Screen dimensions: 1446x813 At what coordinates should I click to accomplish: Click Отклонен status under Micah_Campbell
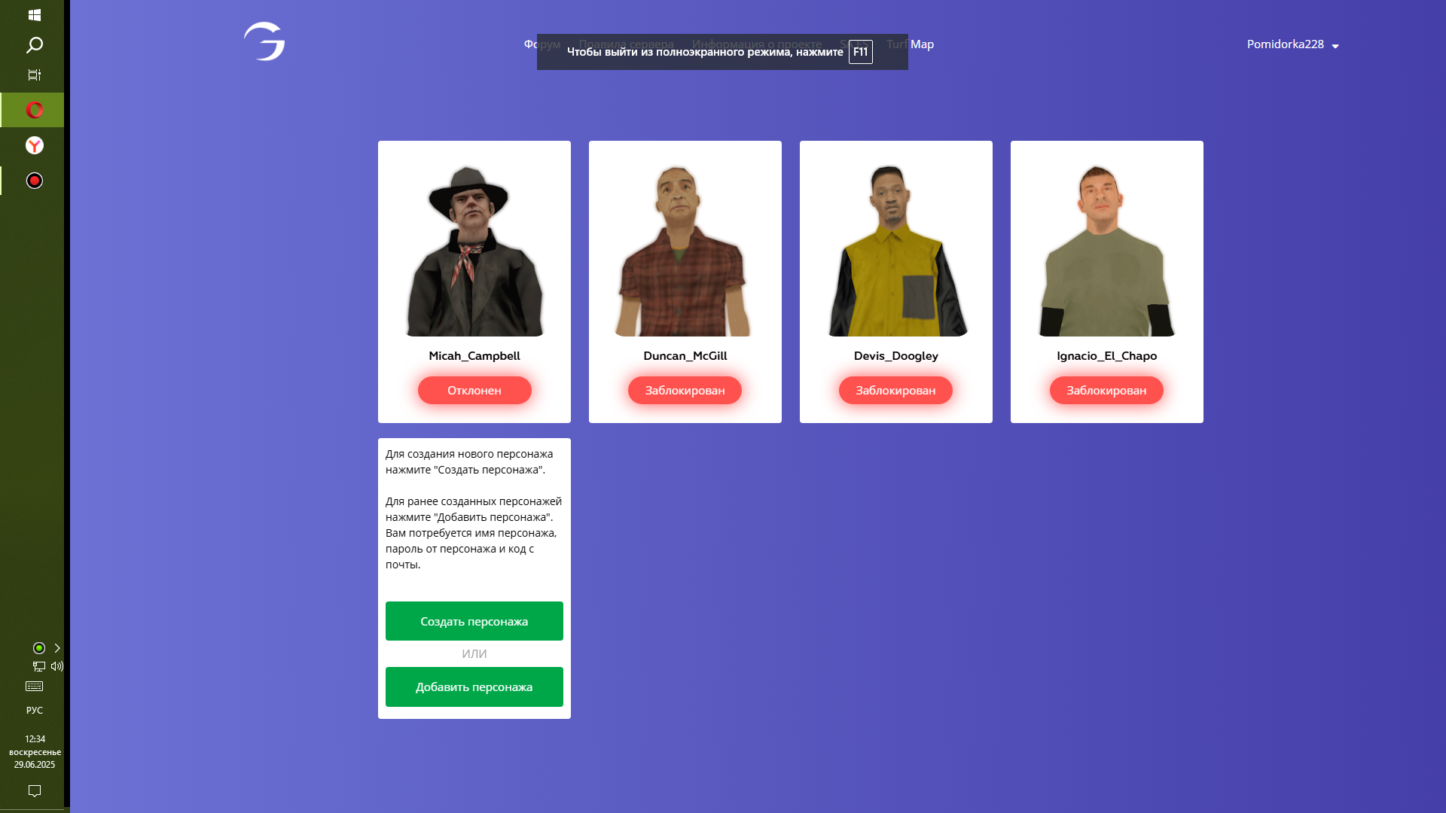click(474, 390)
